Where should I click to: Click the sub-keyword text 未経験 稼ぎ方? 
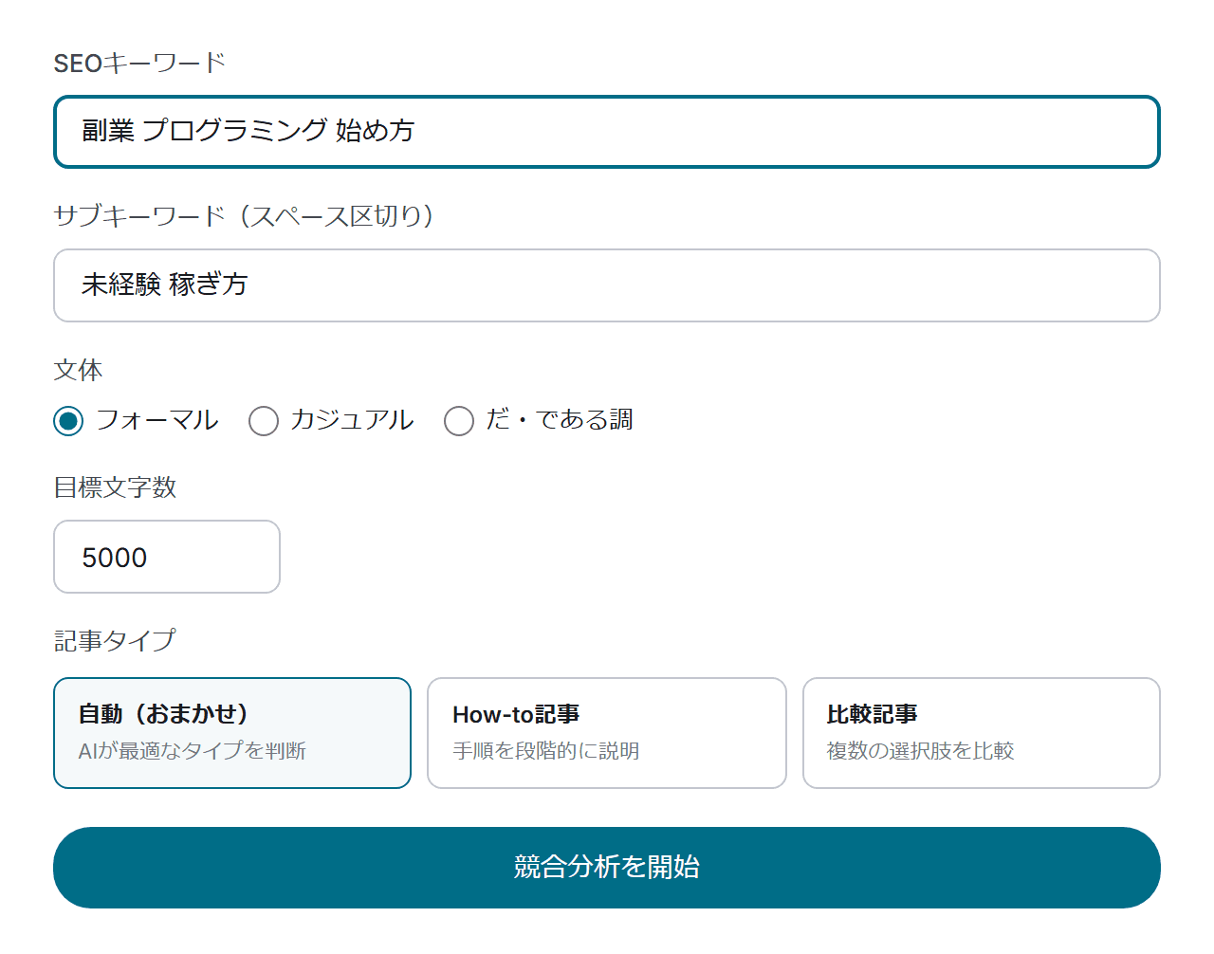[161, 284]
